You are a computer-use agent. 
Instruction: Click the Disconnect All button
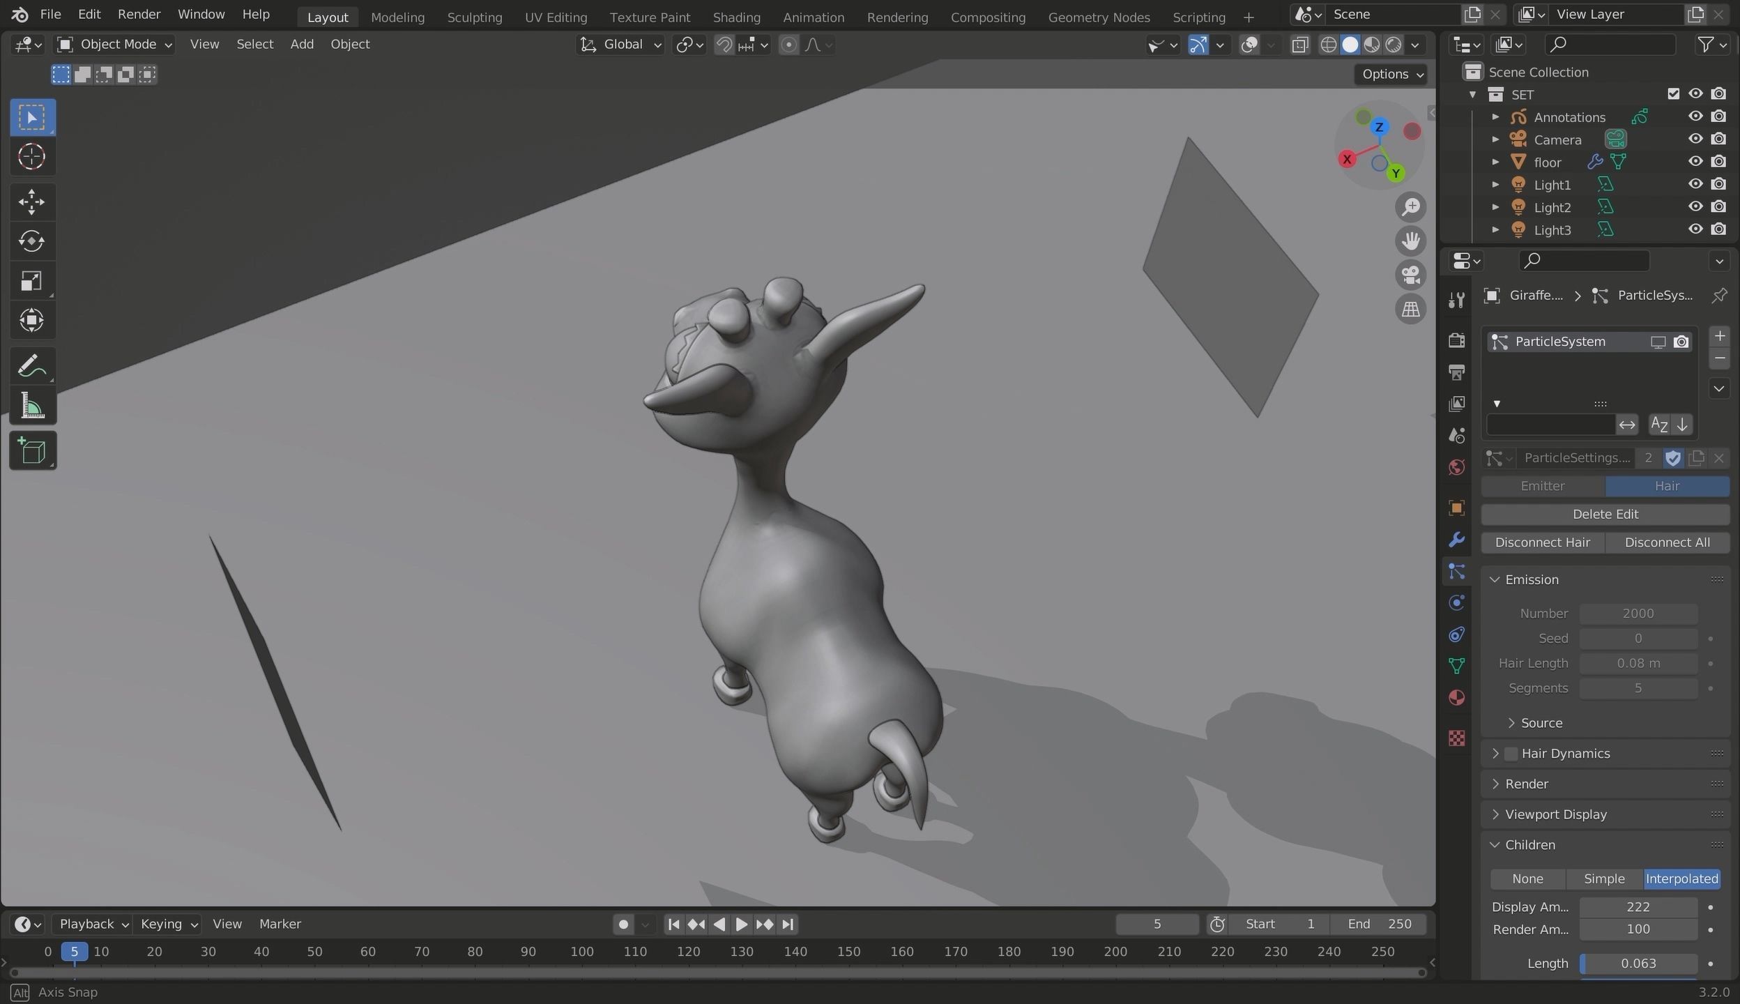1667,542
